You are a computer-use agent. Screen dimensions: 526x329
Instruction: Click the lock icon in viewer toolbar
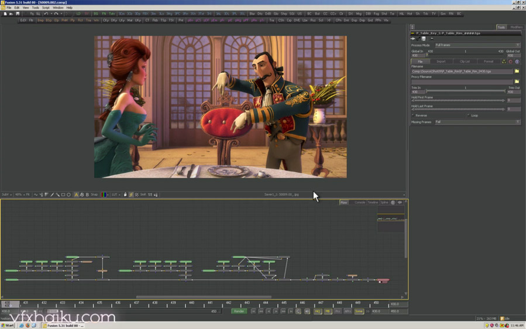(125, 194)
